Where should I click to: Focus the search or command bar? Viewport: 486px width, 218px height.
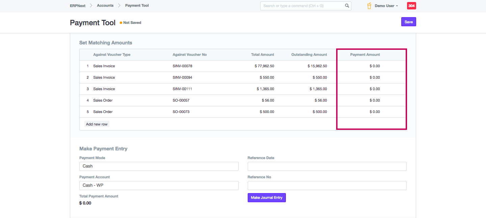tap(302, 6)
